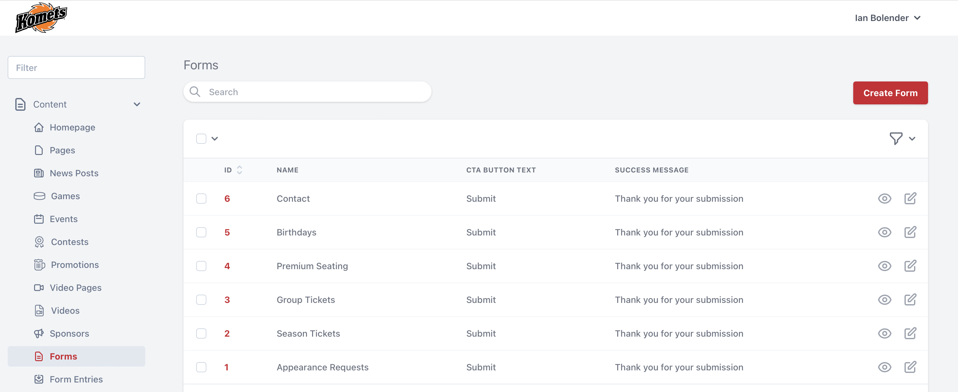This screenshot has width=958, height=392.
Task: Edit the Group Tickets form
Action: (910, 299)
